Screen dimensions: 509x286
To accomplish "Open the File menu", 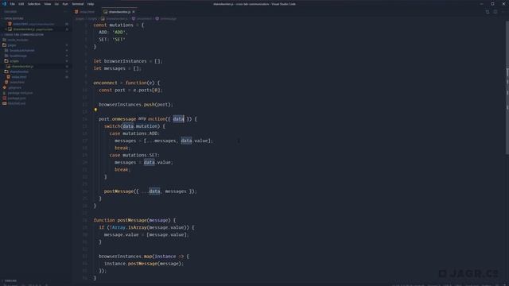I will point(13,4).
